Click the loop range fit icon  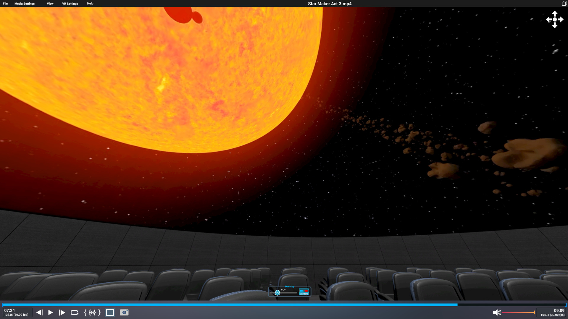[92, 312]
